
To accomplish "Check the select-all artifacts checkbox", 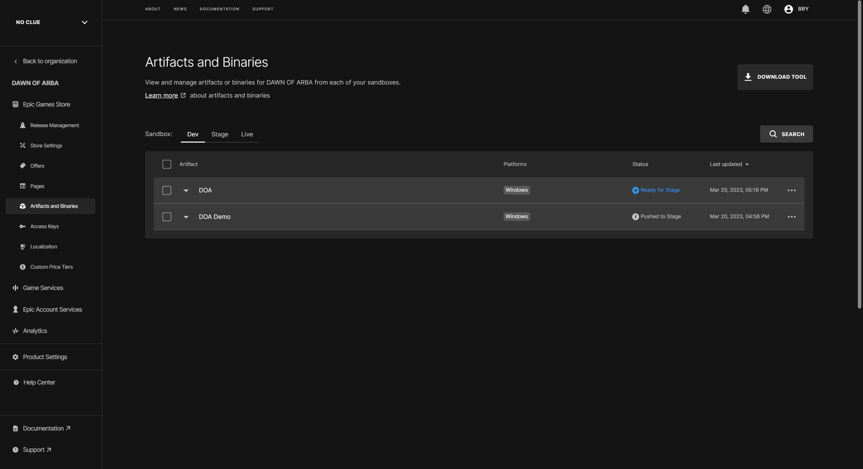I will [x=166, y=164].
